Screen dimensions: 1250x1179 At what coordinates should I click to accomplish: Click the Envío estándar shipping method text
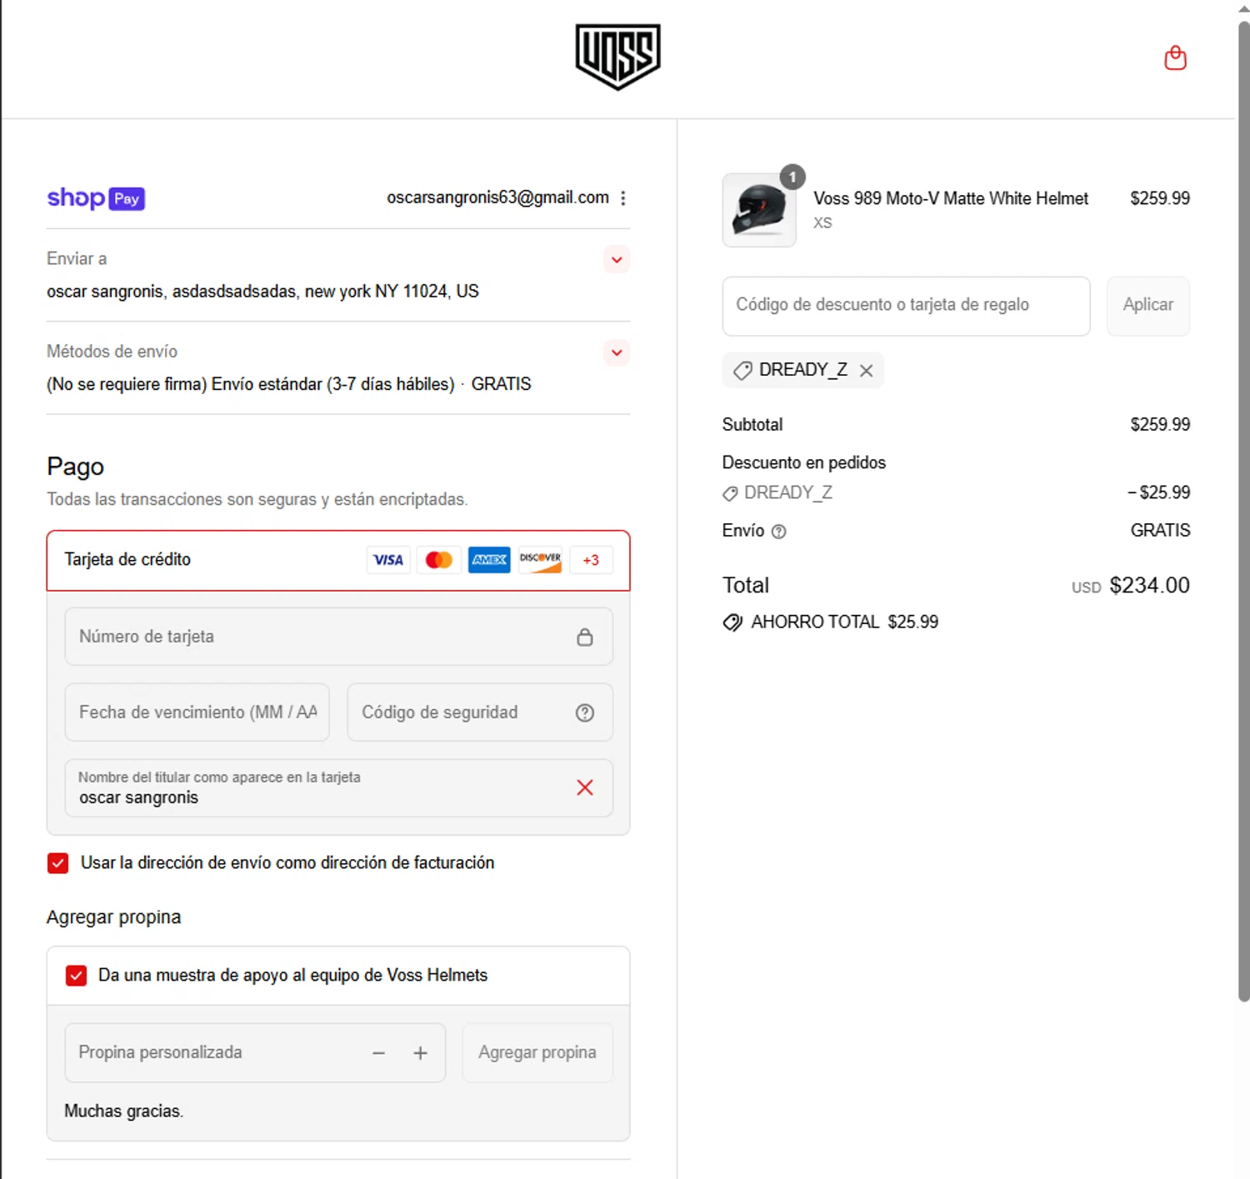click(x=288, y=384)
